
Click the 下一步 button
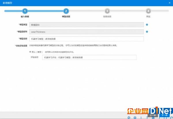[164, 115]
